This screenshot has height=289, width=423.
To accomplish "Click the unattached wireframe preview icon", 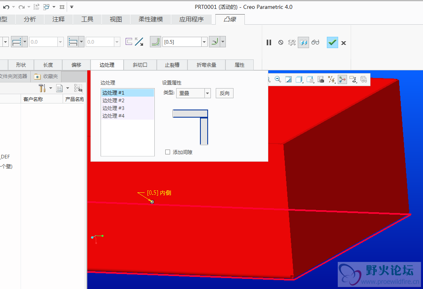I will pos(292,42).
